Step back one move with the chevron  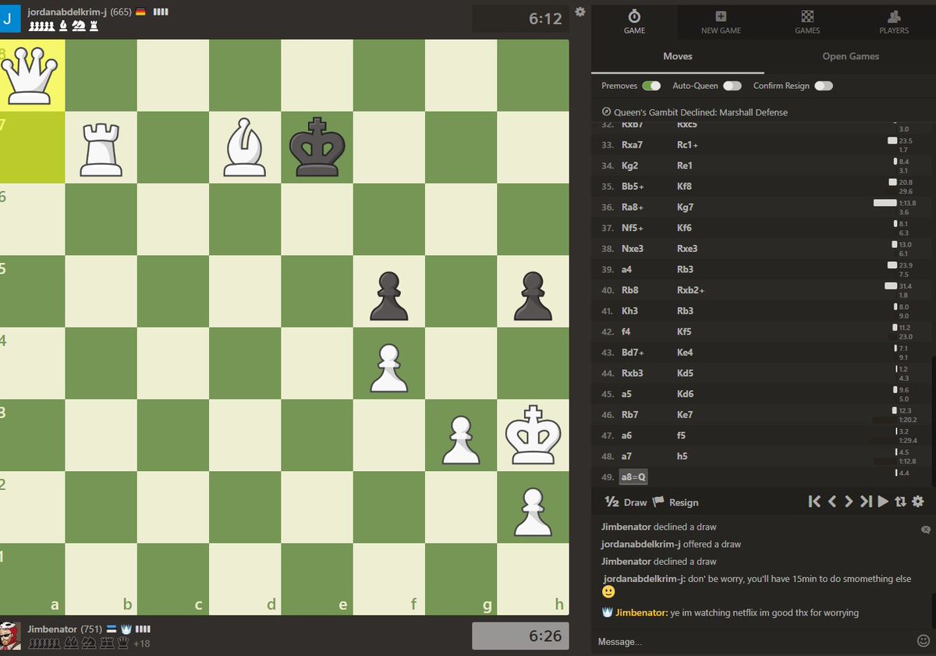tap(833, 502)
